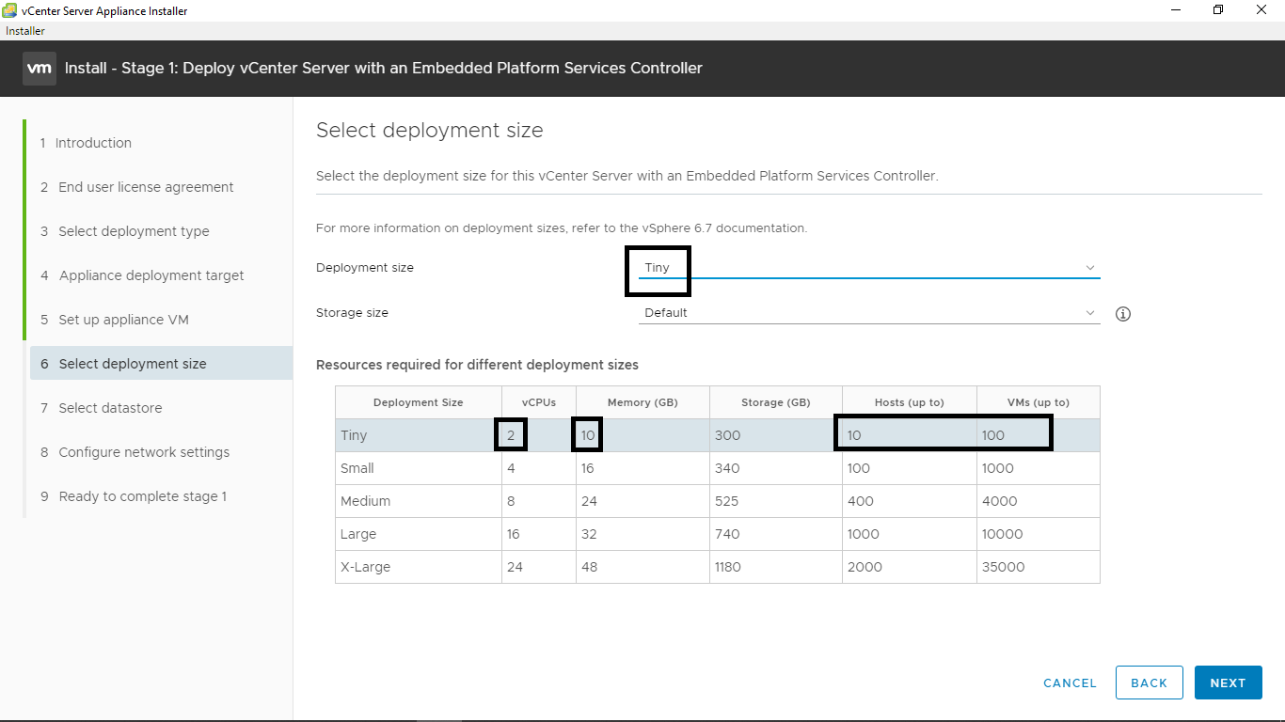This screenshot has width=1285, height=722.
Task: Jump to Appliance deployment target step
Action: point(151,275)
